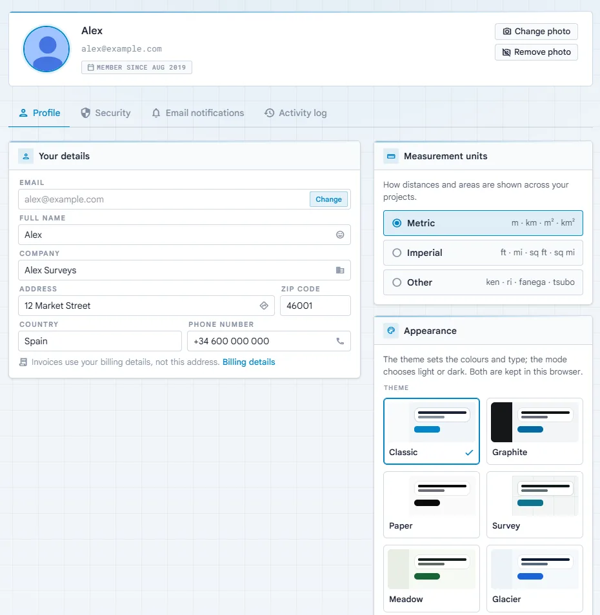Open the Profile tab
The width and height of the screenshot is (600, 615).
click(39, 113)
